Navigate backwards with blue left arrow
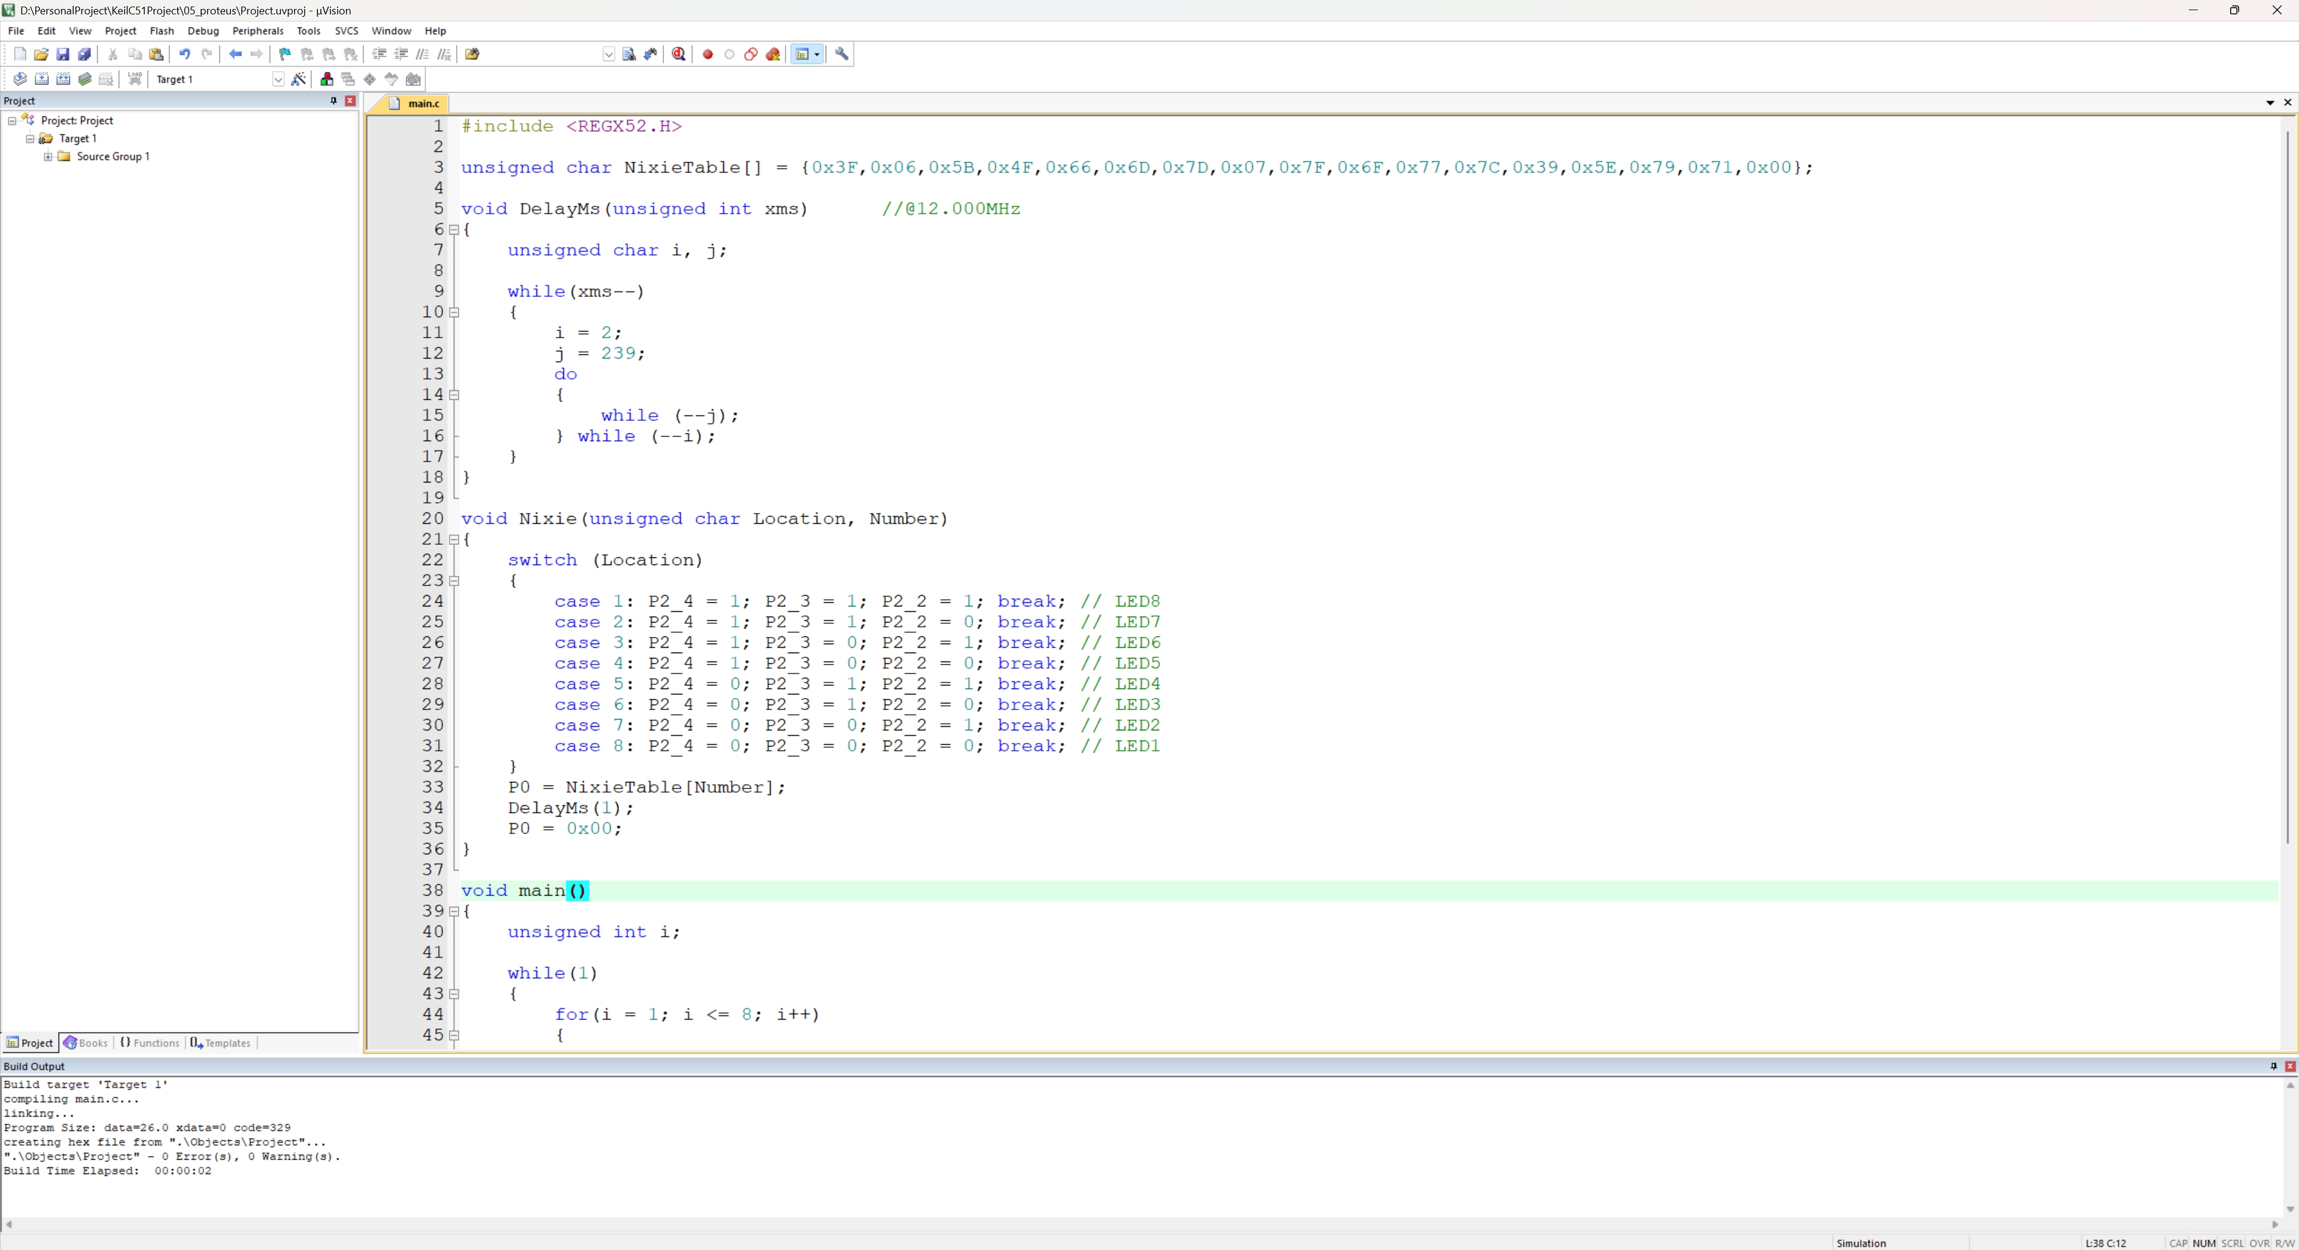The height and width of the screenshot is (1250, 2299). (x=236, y=54)
